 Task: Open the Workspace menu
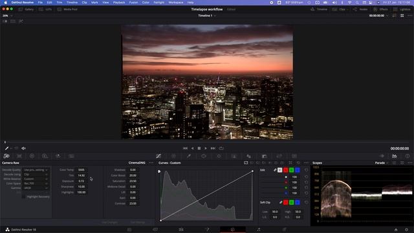tap(175, 3)
